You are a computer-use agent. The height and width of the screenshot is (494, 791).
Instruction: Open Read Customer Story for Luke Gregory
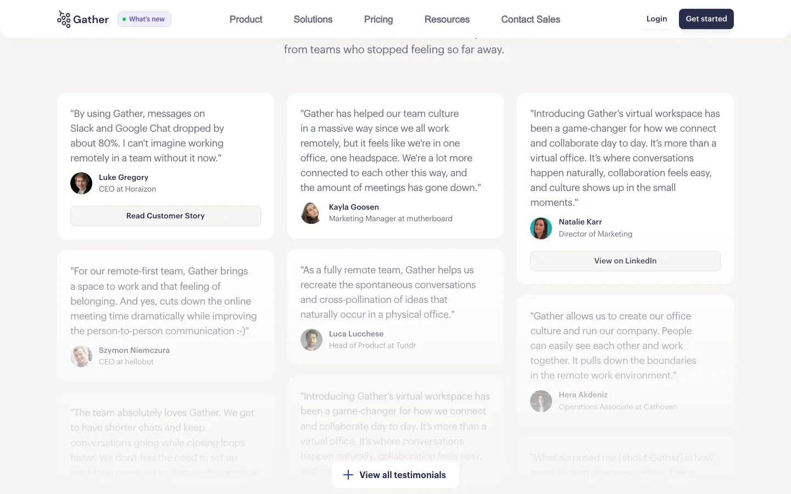(x=165, y=216)
